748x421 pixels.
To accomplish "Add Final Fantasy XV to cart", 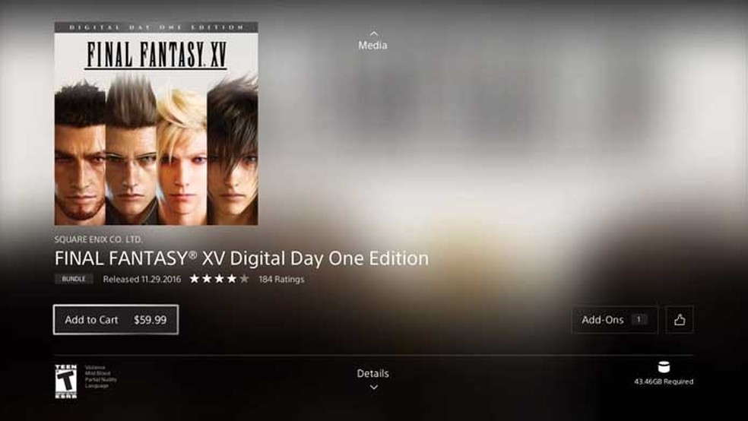I will 116,319.
